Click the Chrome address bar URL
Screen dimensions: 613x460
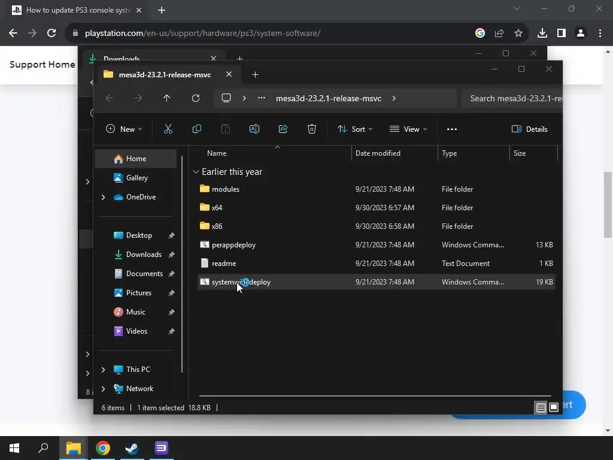click(202, 34)
